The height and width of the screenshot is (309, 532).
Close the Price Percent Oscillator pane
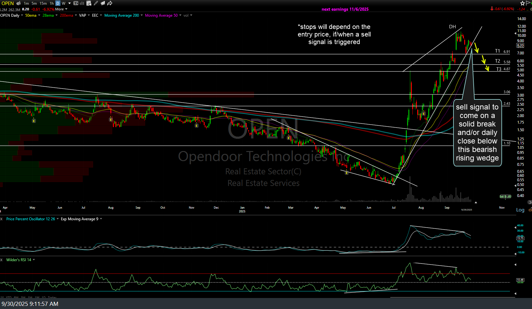2,219
